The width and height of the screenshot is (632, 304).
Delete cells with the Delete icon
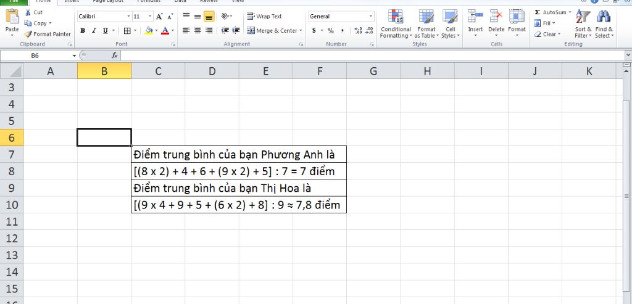pos(496,17)
